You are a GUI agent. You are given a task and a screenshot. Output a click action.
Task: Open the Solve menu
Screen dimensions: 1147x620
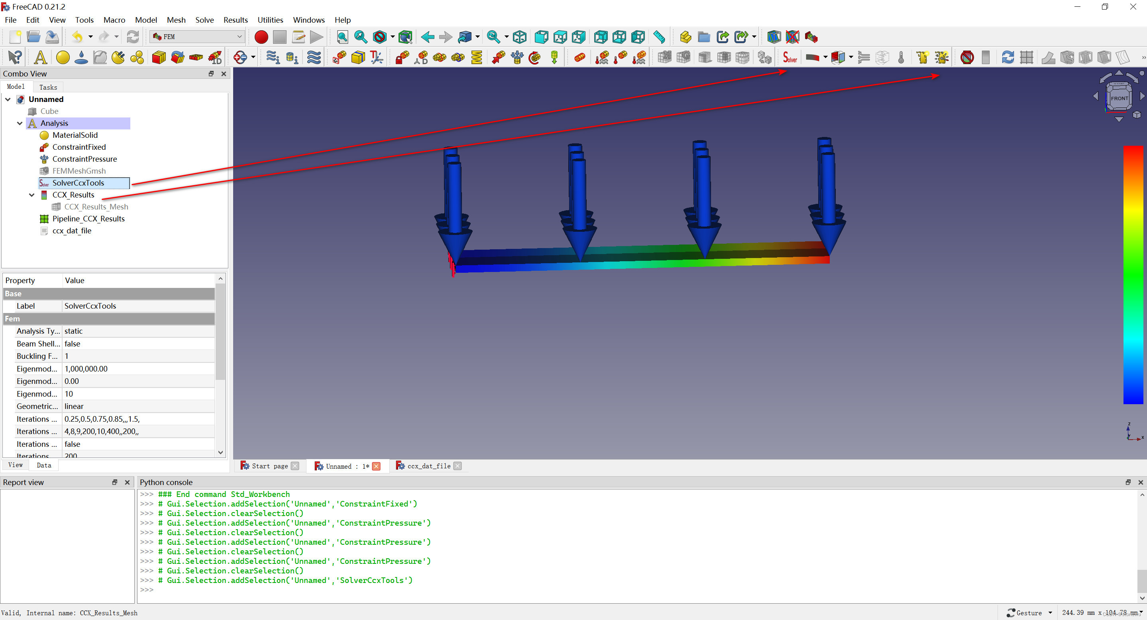coord(204,20)
